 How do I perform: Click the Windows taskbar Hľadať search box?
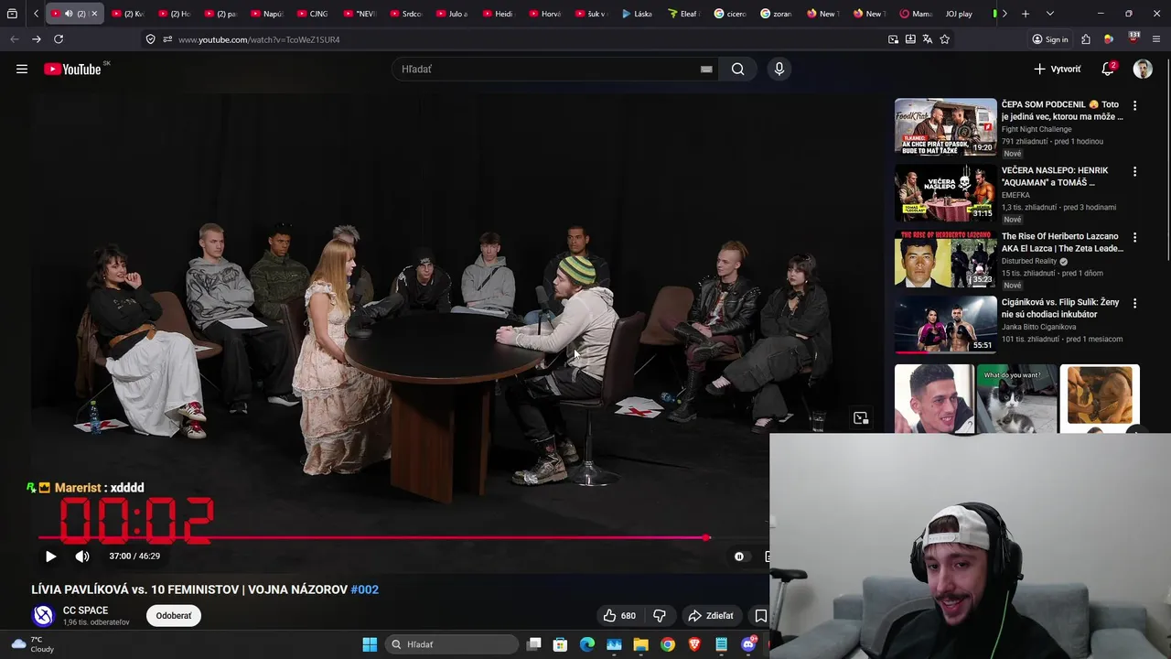[452, 644]
